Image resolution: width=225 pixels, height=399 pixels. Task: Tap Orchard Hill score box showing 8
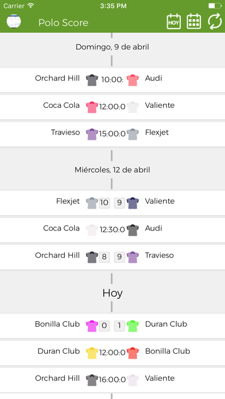pos(104,256)
